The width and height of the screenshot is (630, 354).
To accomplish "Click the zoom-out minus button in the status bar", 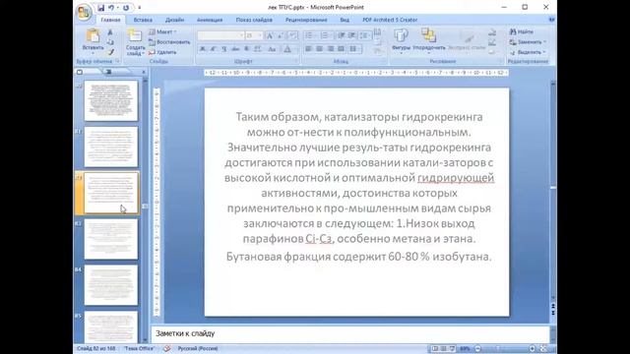I will (477, 348).
